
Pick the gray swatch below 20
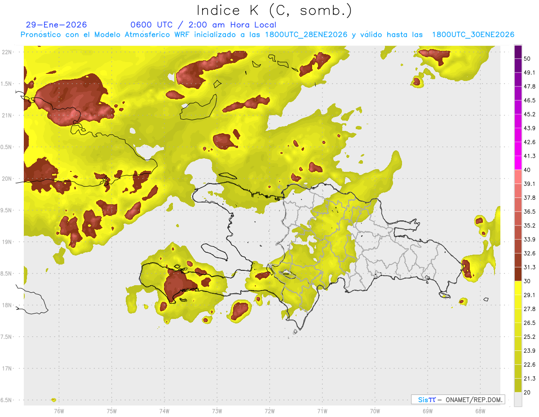[518, 399]
